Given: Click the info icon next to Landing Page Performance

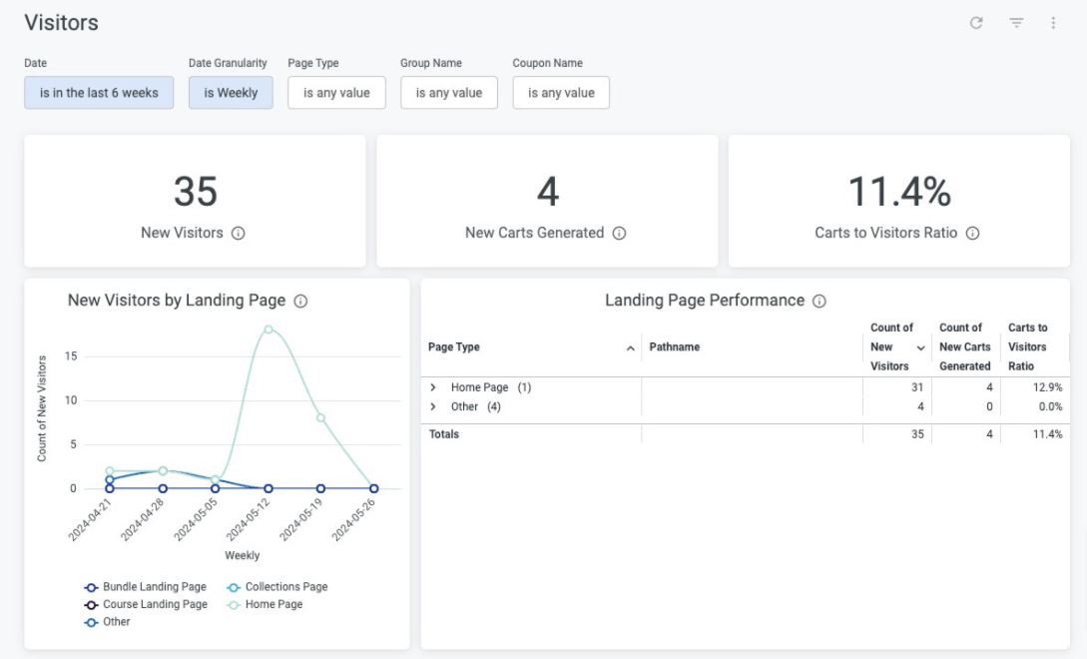Looking at the screenshot, I should (818, 300).
